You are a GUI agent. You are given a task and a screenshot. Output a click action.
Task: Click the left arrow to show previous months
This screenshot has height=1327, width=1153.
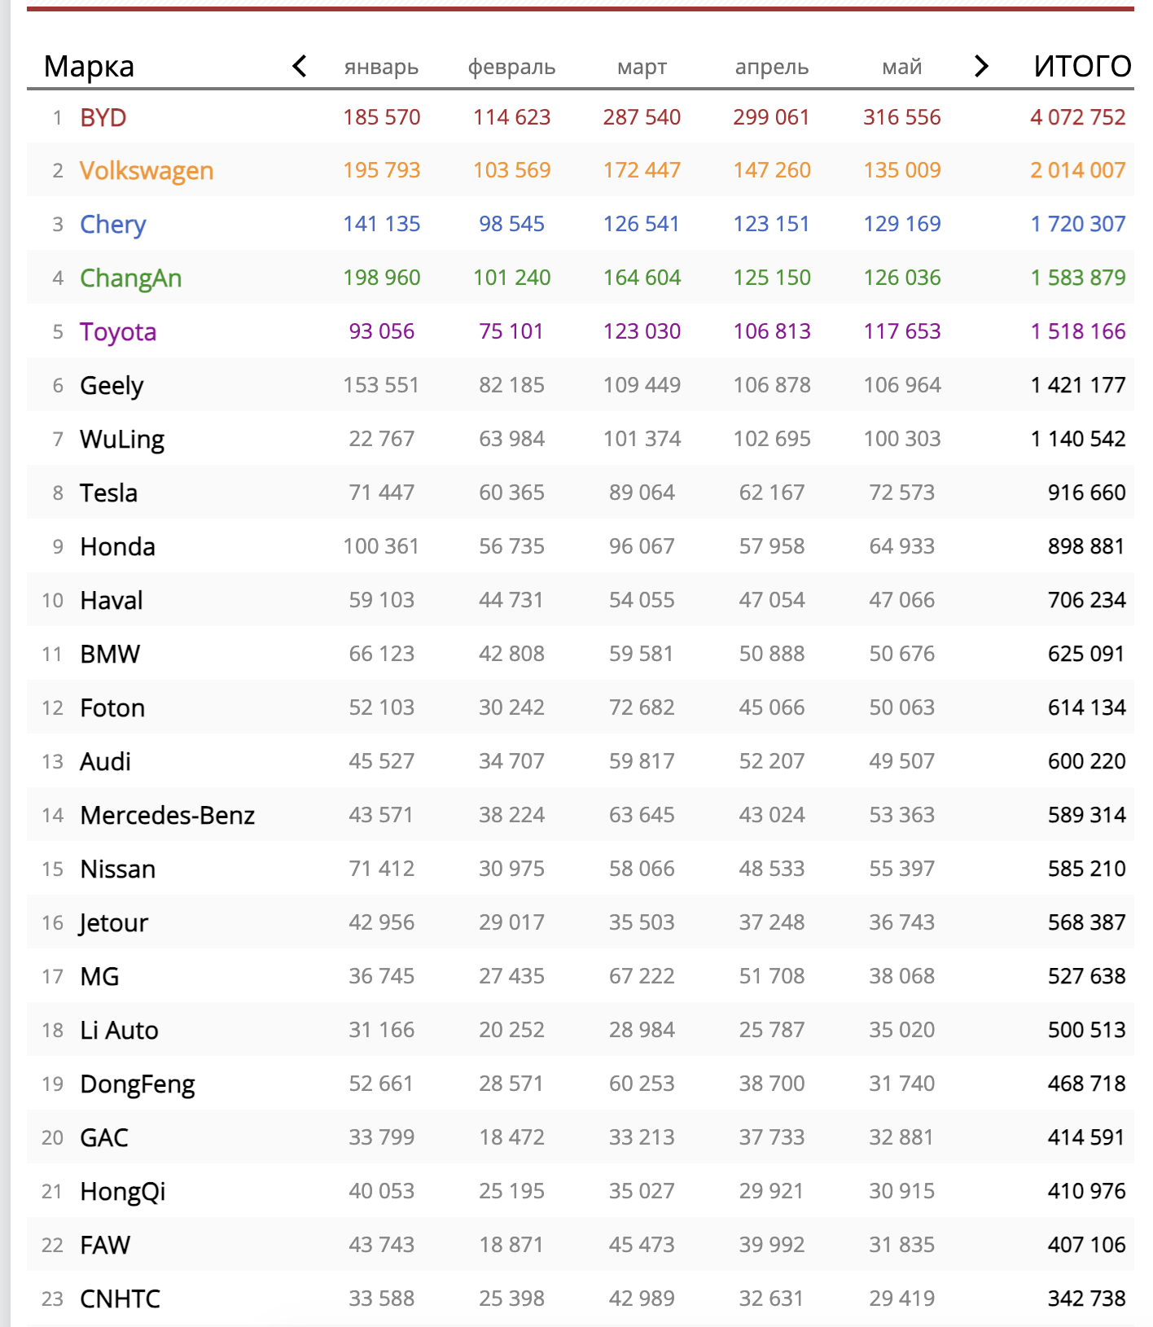[300, 66]
